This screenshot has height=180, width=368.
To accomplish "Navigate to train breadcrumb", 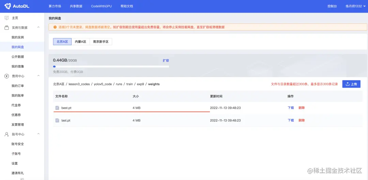I will coord(129,84).
